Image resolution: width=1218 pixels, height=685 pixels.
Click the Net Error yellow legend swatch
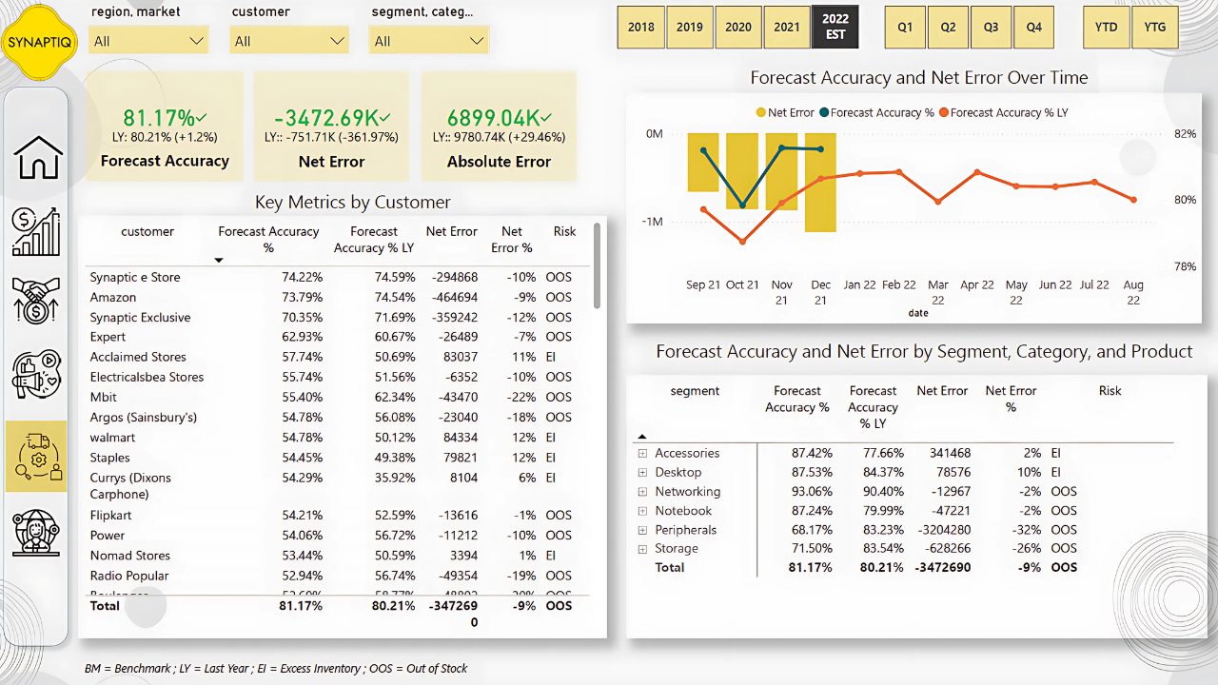point(760,113)
